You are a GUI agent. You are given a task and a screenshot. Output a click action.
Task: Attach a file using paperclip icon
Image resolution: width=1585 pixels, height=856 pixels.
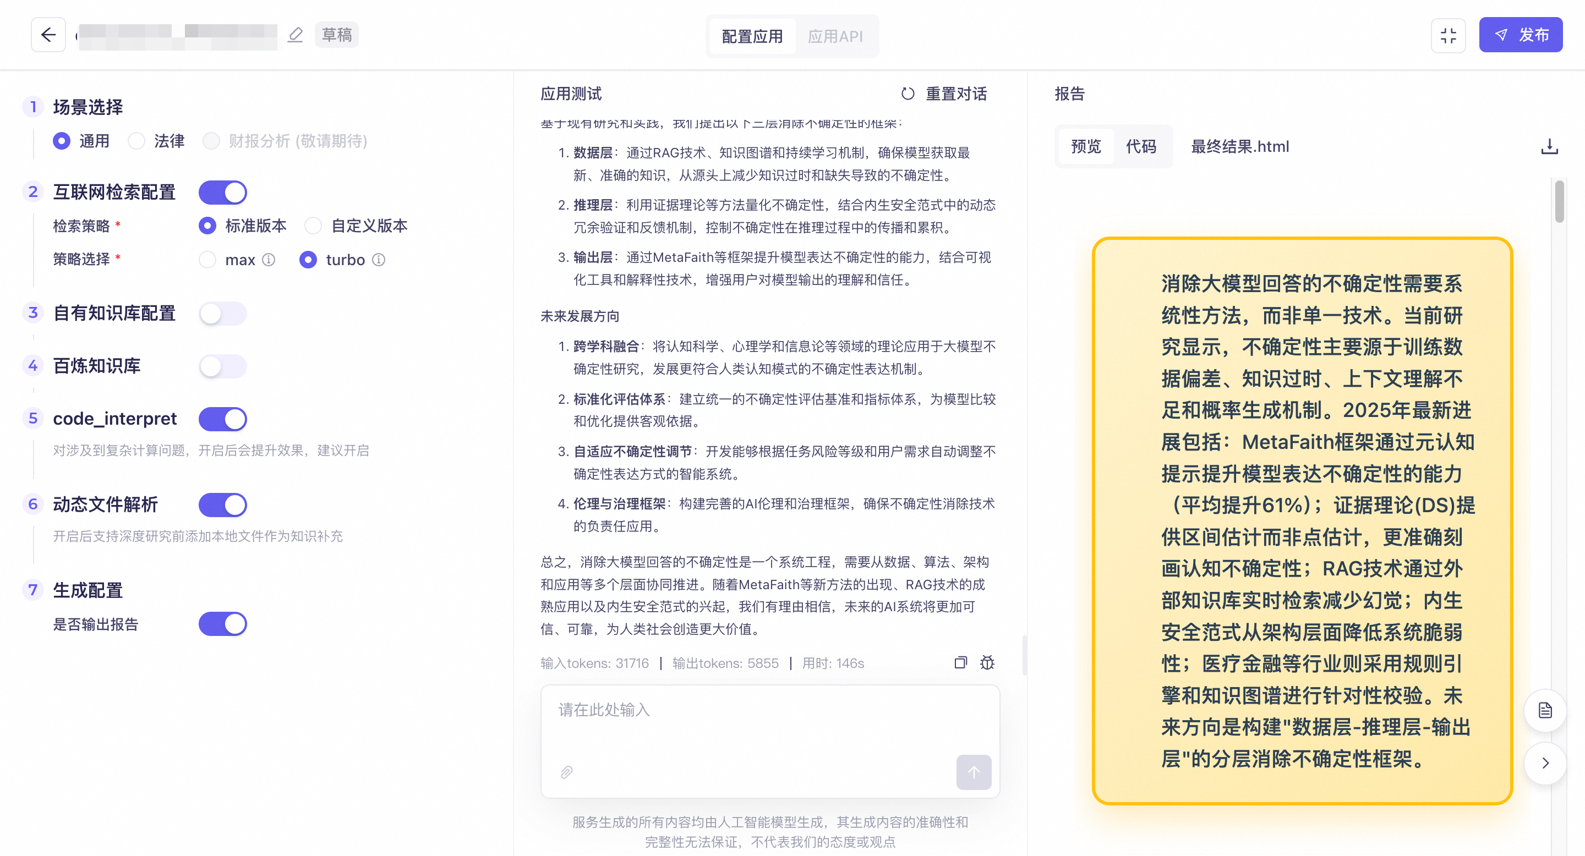pos(567,772)
